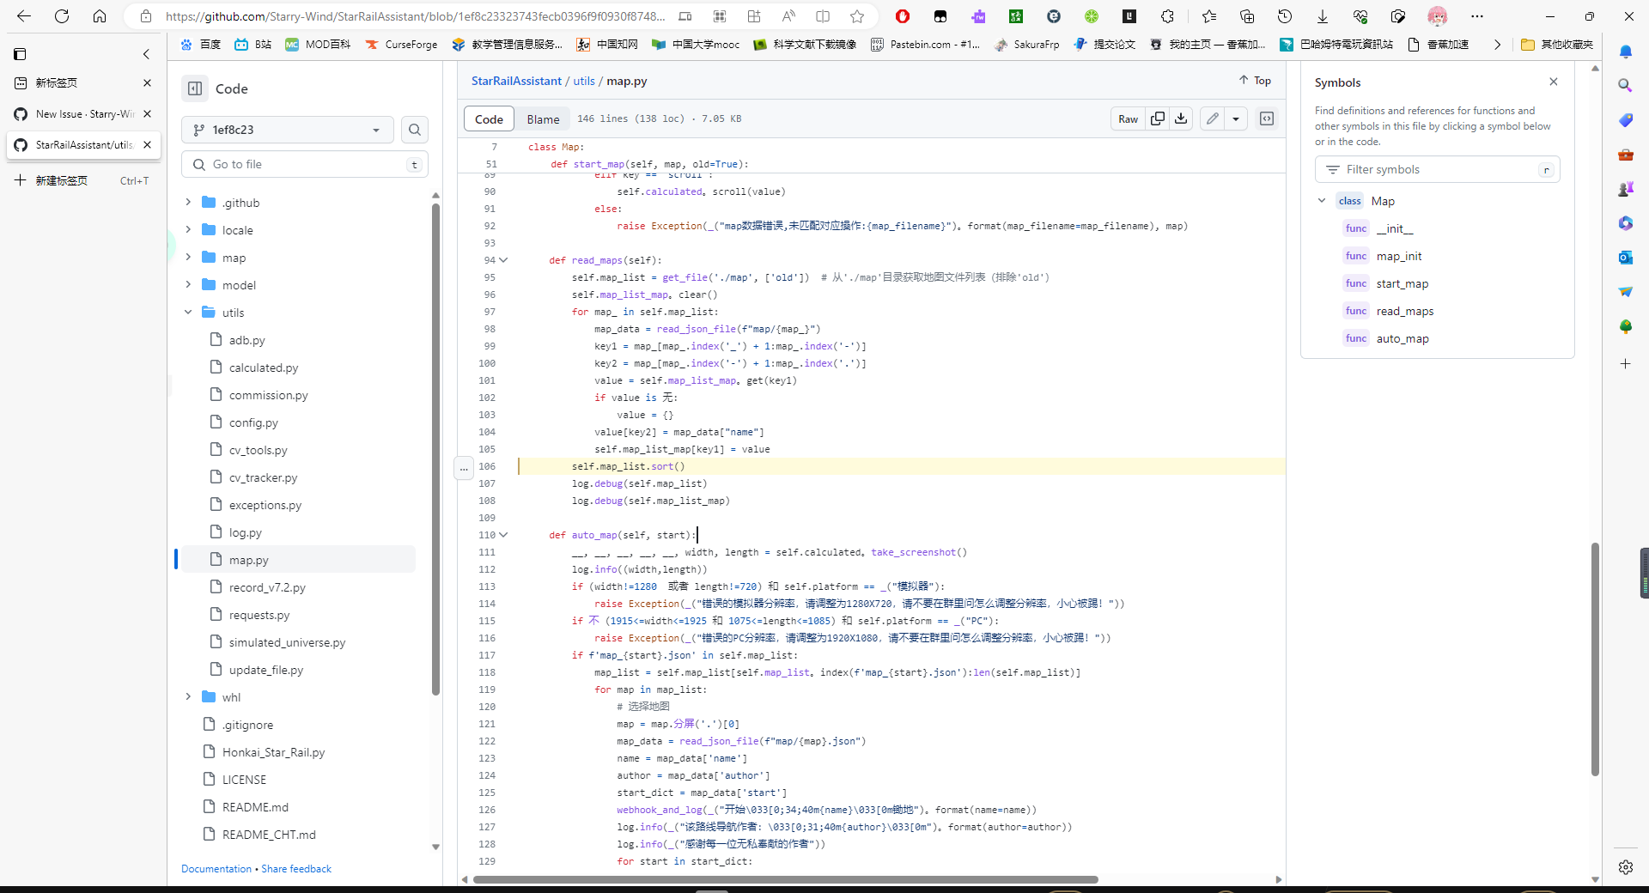This screenshot has height=893, width=1649.
Task: Collapse the auto_map function fold arrow
Action: pos(502,535)
